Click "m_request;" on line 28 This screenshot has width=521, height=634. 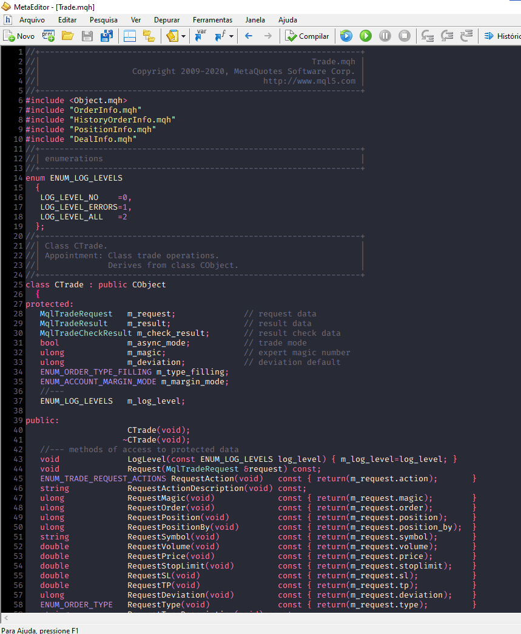coord(151,314)
